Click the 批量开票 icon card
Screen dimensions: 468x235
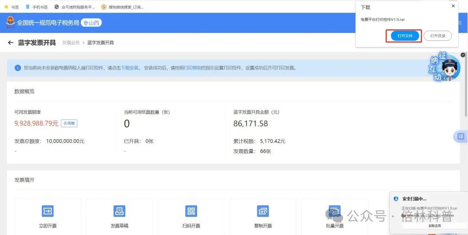click(335, 217)
